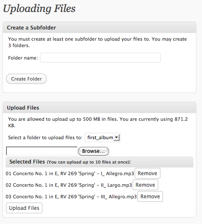The height and width of the screenshot is (224, 202).
Task: Select the 03 Concerto III_ Allegro.mp3 filename
Action: click(x=71, y=197)
